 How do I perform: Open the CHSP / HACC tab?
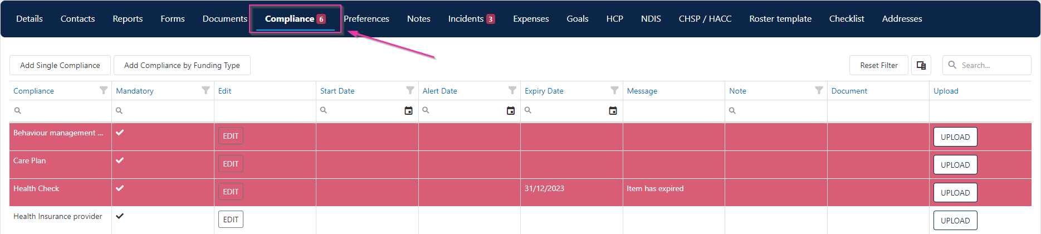[705, 18]
